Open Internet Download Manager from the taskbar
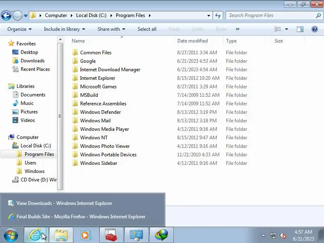Image resolution: width=324 pixels, height=243 pixels. tap(161, 235)
